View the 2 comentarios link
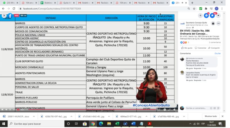Image resolution: width=230 pixels, height=128 pixels. (215, 42)
